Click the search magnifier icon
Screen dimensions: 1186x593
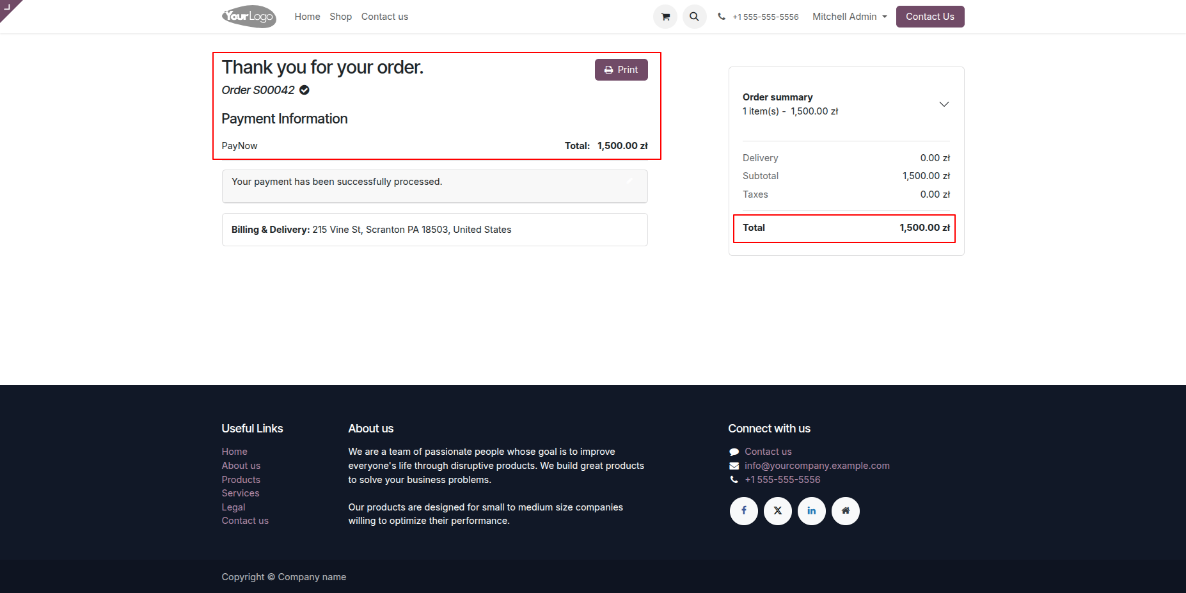coord(694,17)
